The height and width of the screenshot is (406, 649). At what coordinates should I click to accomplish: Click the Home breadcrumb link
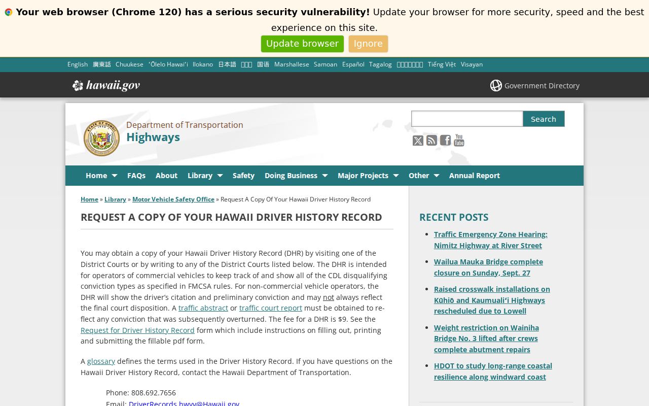[89, 199]
